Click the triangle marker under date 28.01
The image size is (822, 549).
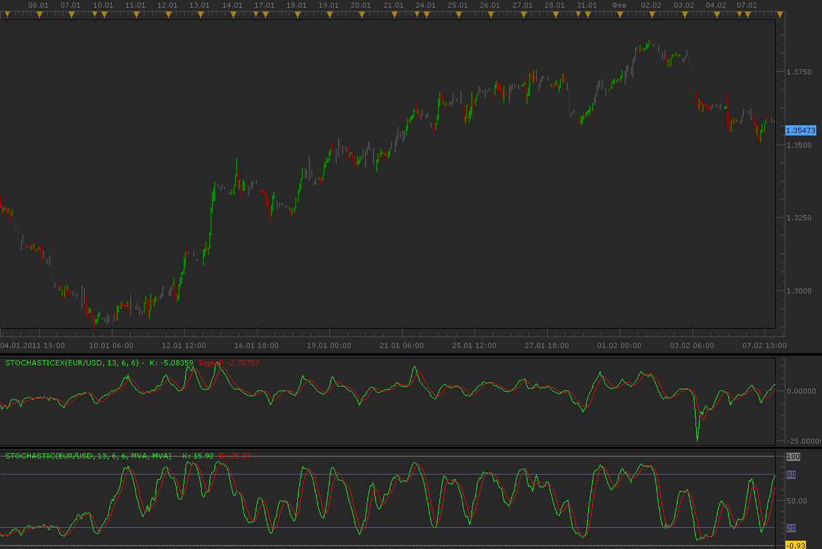(555, 14)
